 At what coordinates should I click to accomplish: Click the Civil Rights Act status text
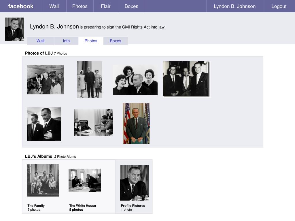[123, 27]
